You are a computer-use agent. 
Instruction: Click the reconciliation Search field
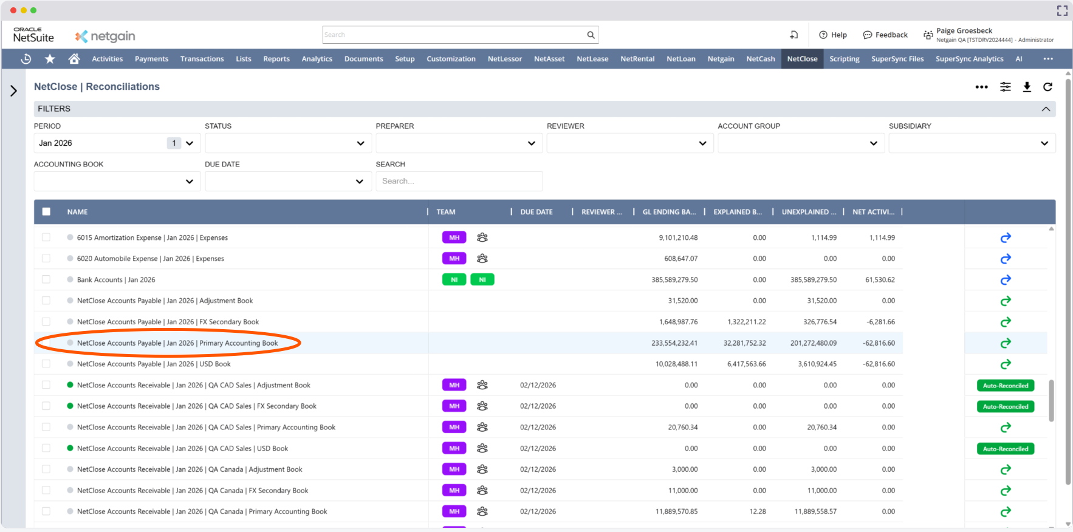coord(459,181)
